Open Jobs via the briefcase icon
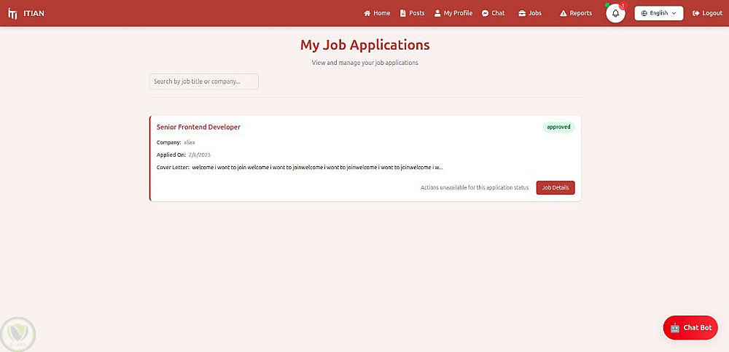The image size is (729, 352). click(522, 13)
